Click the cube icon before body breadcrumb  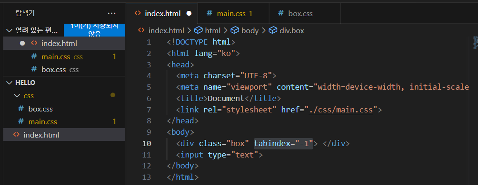[235, 30]
